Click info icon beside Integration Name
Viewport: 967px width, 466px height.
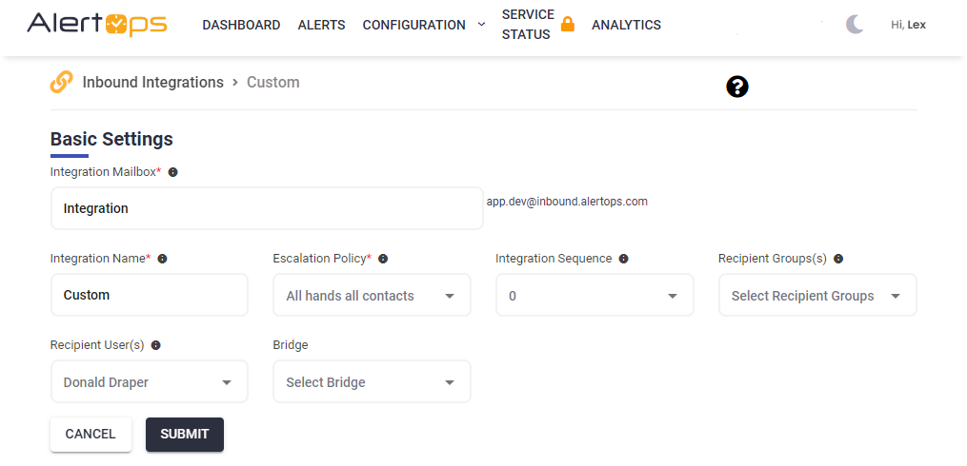(x=162, y=259)
